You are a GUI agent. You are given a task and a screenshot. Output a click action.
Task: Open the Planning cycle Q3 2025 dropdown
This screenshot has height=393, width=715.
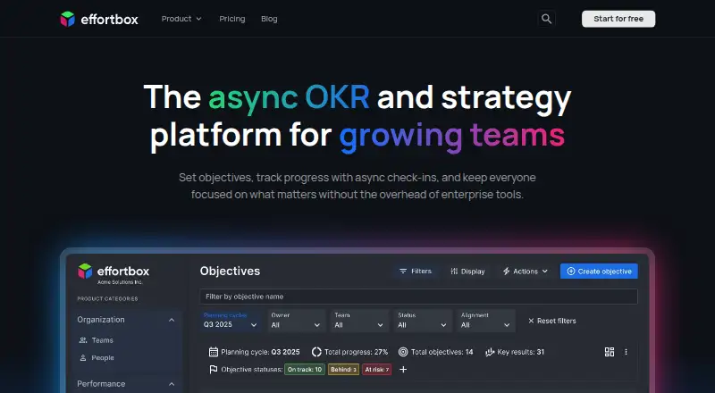click(x=231, y=321)
